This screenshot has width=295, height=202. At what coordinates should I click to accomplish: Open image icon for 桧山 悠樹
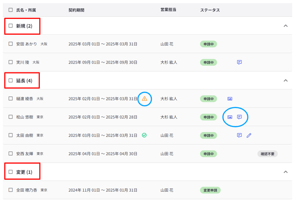tap(230, 117)
